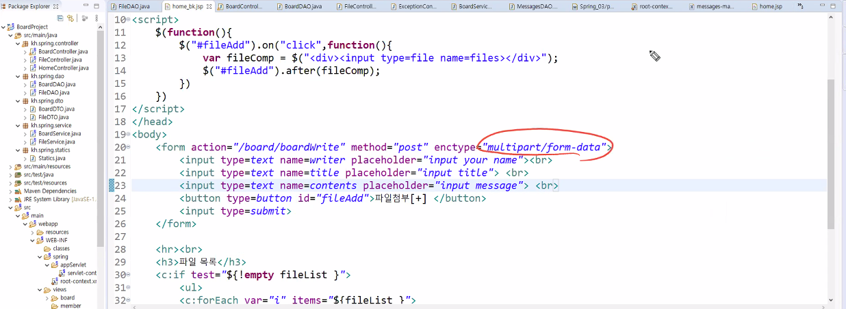Viewport: 846px width, 309px height.
Task: Click the Maven Dependencies library icon
Action: 18,191
